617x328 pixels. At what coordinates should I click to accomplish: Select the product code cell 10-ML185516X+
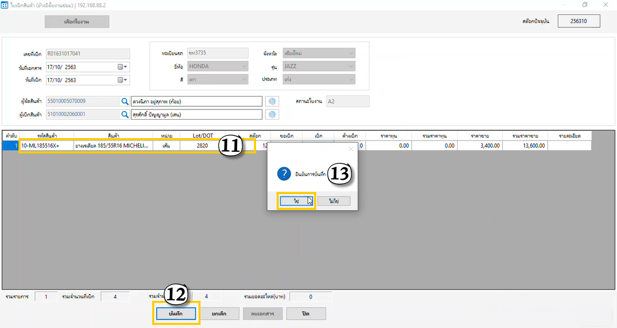click(46, 146)
